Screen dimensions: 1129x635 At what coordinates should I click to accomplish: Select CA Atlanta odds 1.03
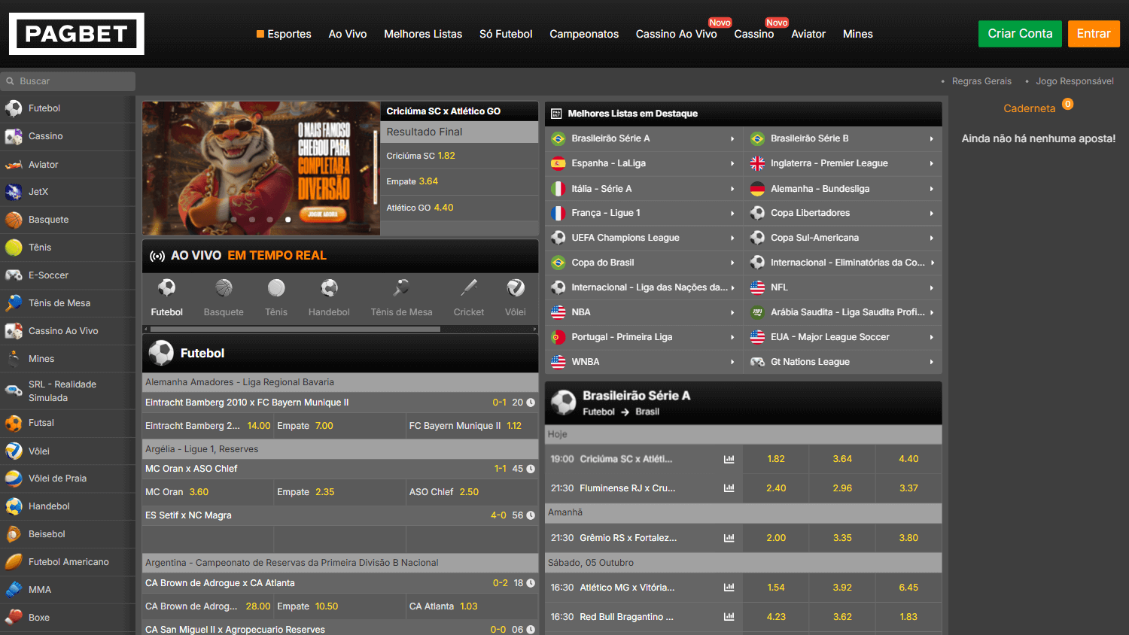[x=472, y=606]
